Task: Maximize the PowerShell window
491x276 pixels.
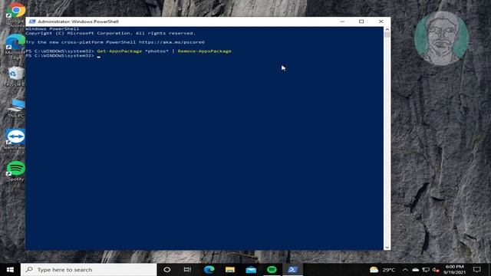Action: pyautogui.click(x=361, y=21)
